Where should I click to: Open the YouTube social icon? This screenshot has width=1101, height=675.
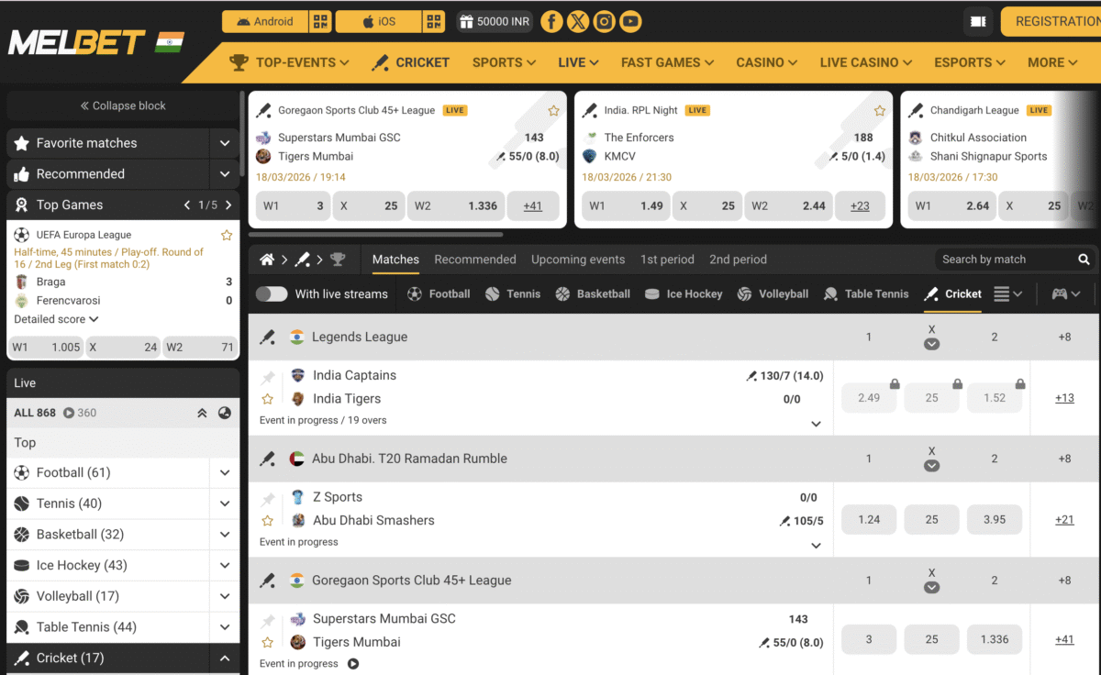[x=630, y=21]
